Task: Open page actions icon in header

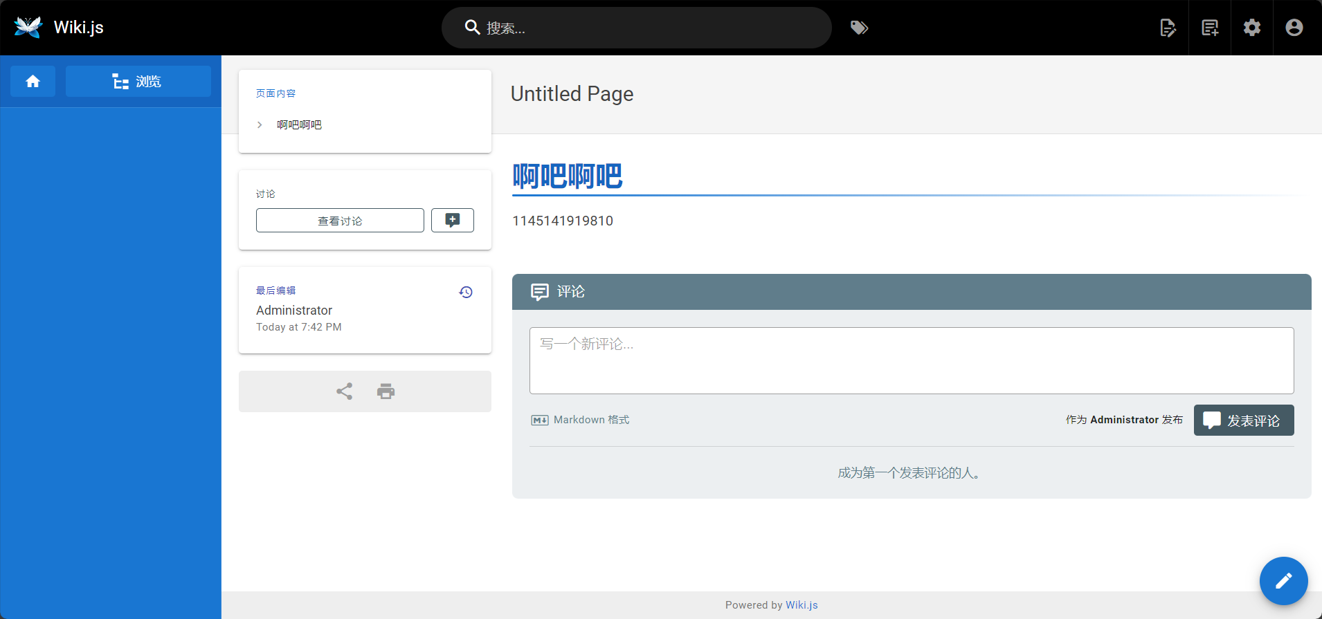Action: tap(1168, 28)
